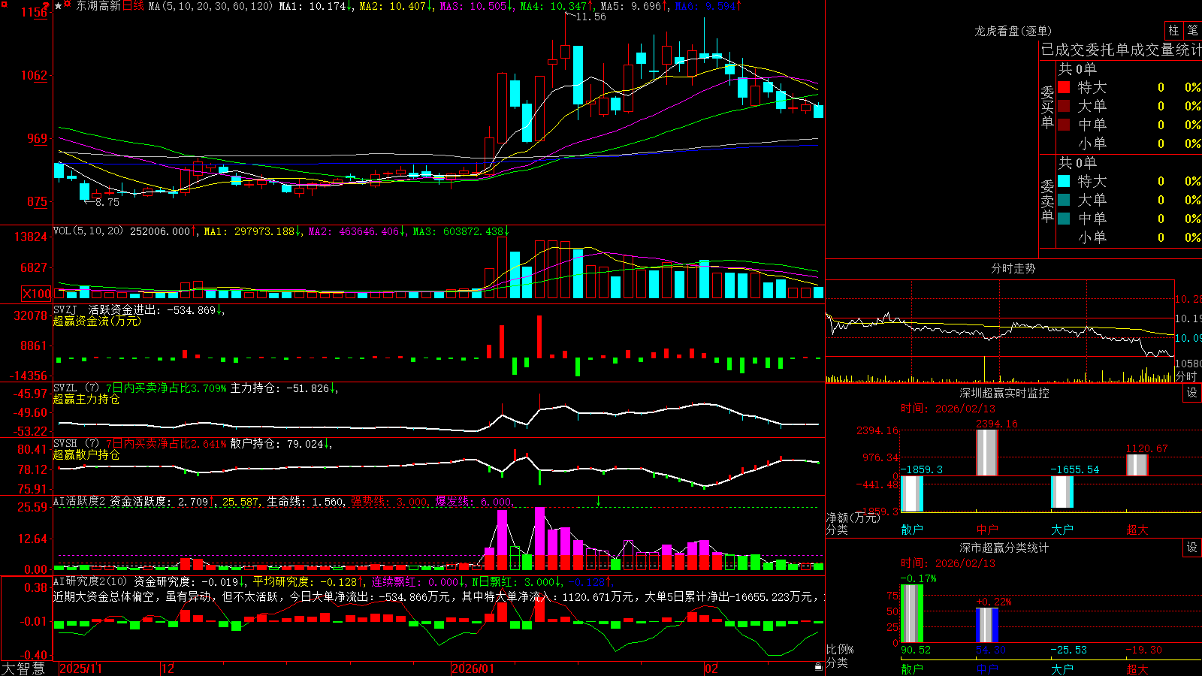Click the red 特大 buy order swatch
The height and width of the screenshot is (676, 1202).
point(1064,87)
